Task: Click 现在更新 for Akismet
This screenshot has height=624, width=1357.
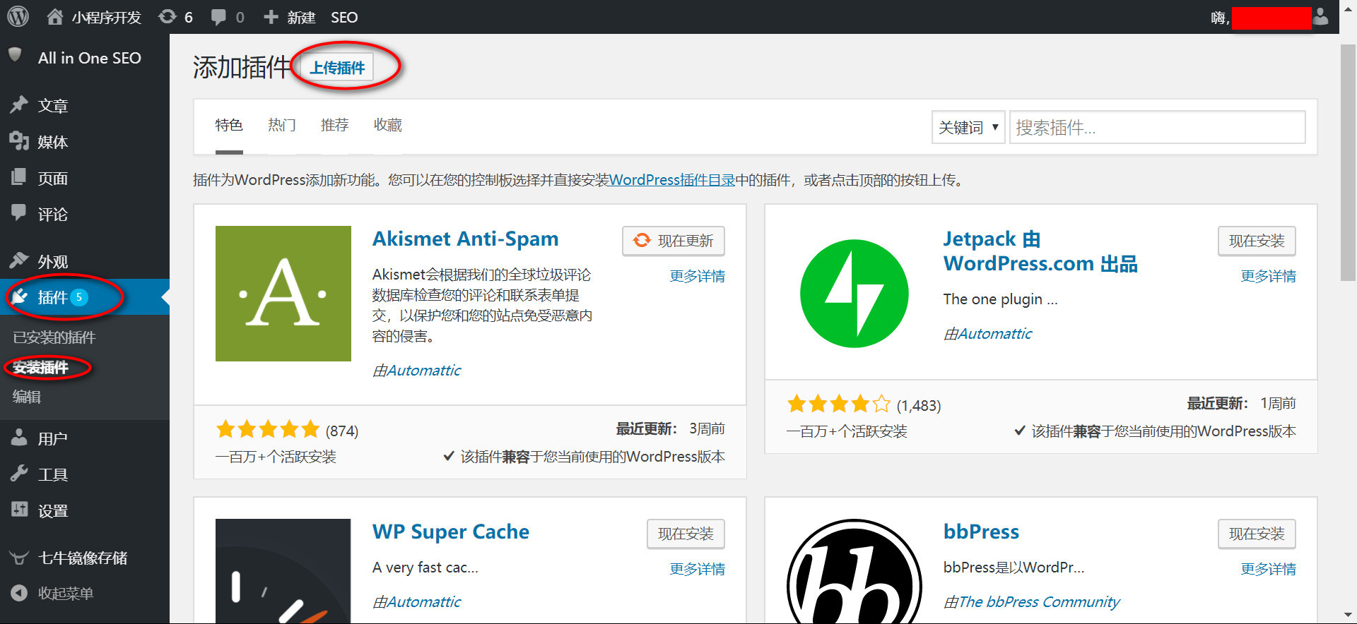Action: [x=674, y=241]
